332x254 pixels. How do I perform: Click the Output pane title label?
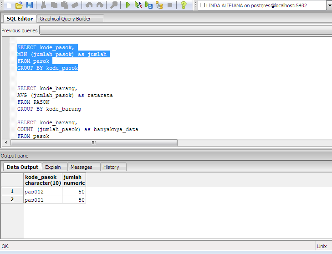click(x=15, y=156)
